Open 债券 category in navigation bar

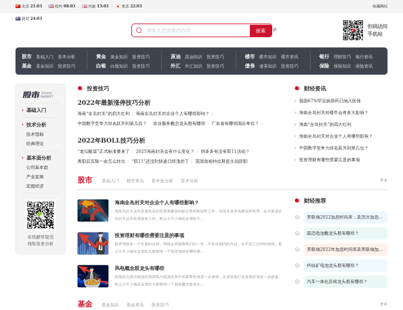tap(250, 66)
